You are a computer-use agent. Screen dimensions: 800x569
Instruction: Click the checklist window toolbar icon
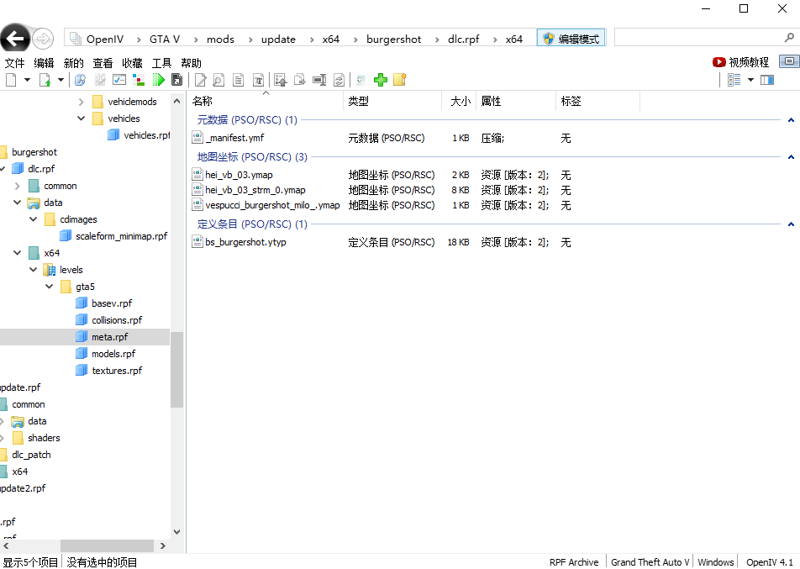(119, 80)
